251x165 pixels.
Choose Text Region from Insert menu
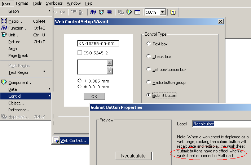tap(26, 72)
